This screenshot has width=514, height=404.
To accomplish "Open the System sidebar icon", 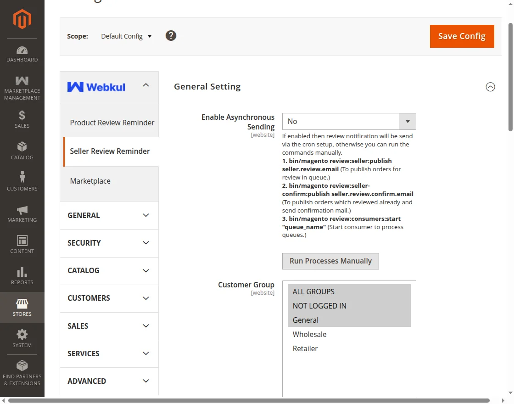I will [22, 334].
